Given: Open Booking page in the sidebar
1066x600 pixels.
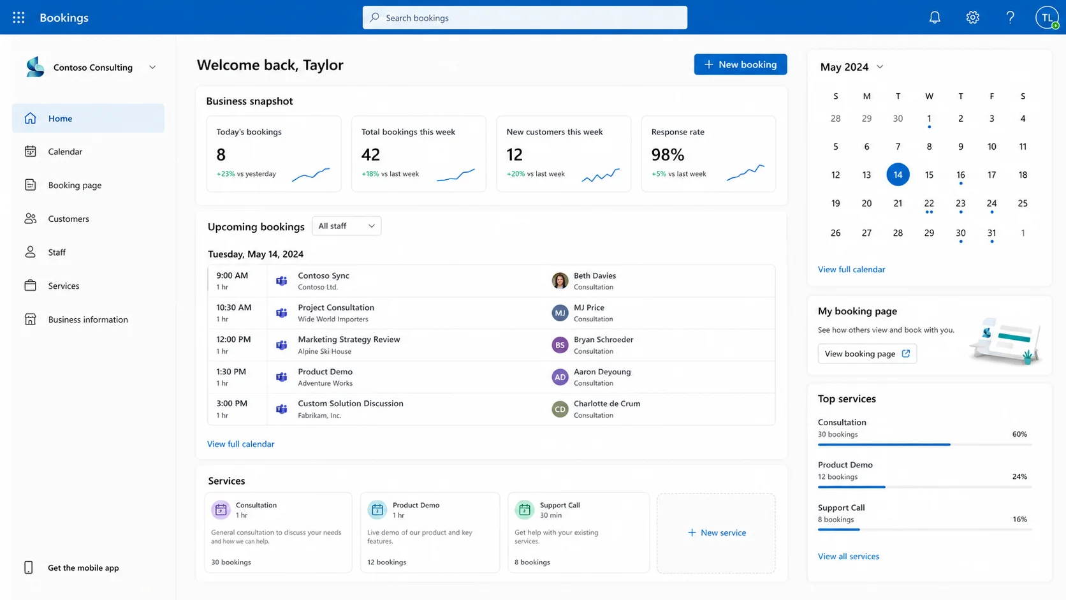Looking at the screenshot, I should coord(88,185).
